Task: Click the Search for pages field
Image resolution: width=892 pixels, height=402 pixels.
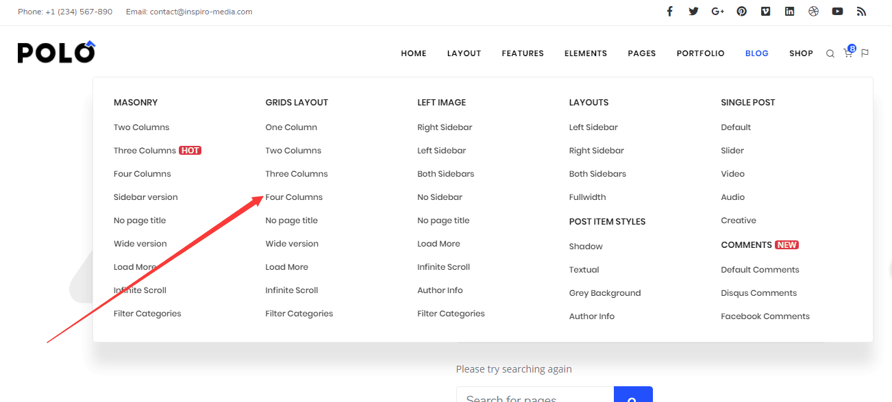Action: tap(534, 397)
